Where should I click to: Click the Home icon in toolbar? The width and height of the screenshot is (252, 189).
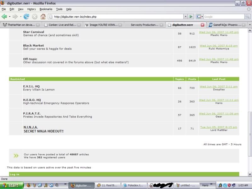pyautogui.click(x=43, y=16)
